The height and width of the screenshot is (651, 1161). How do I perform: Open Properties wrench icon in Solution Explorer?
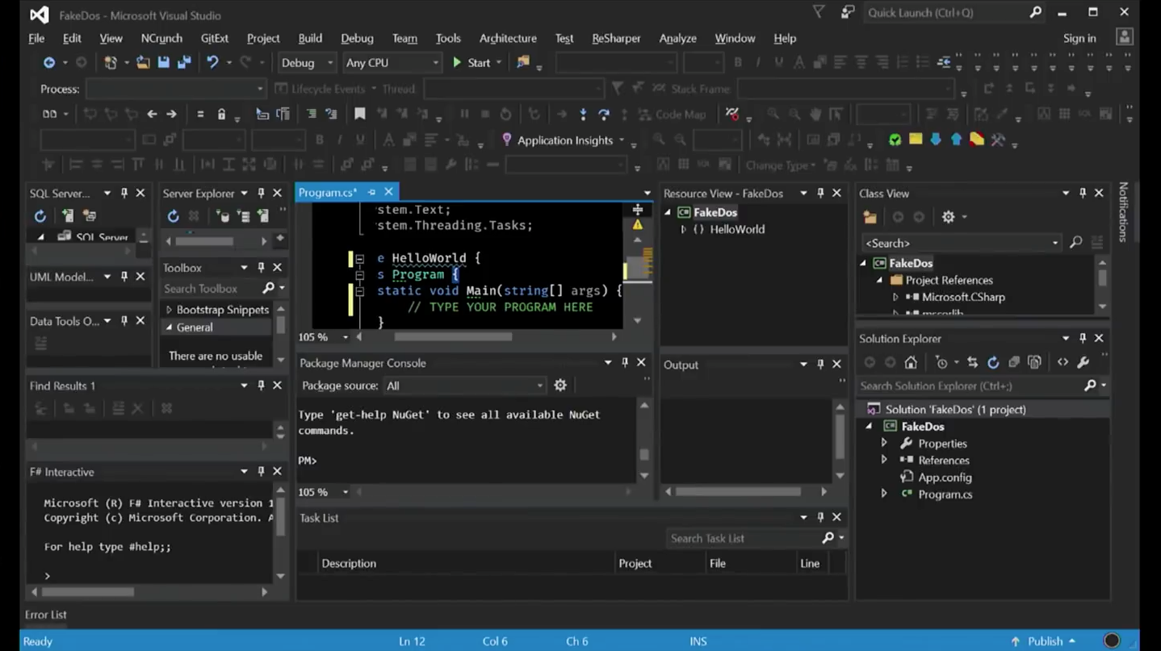(1083, 362)
